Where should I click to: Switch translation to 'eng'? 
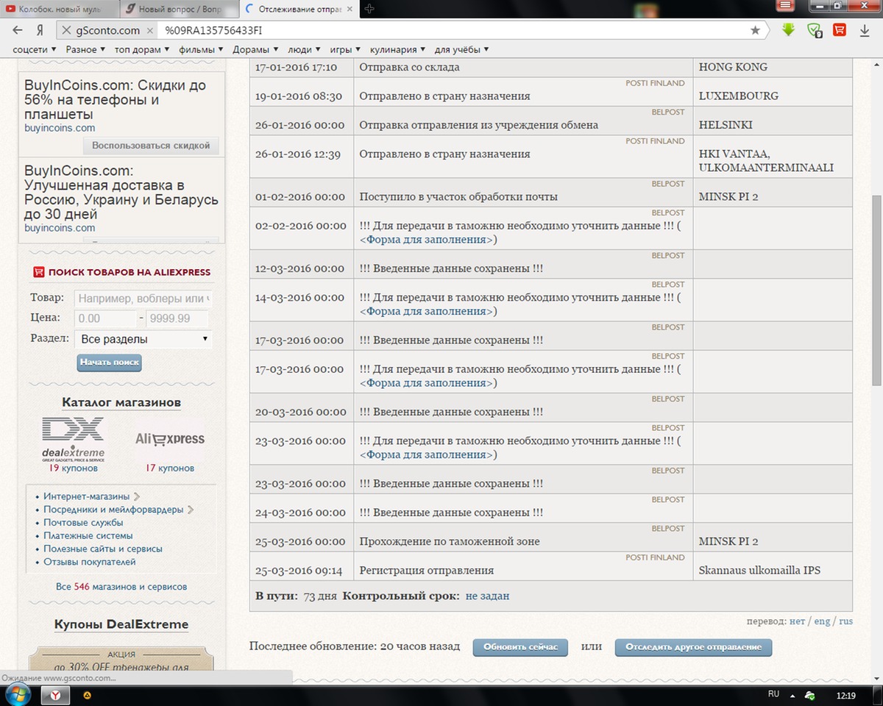tap(821, 621)
